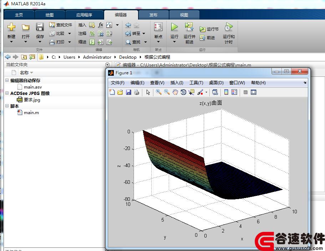Select the 要求.jpg image file
The height and width of the screenshot is (251, 325).
pos(32,100)
